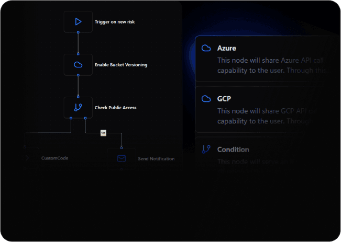Screen dimensions: 341x242
Task: Choose the Azure node card title
Action: pos(227,48)
